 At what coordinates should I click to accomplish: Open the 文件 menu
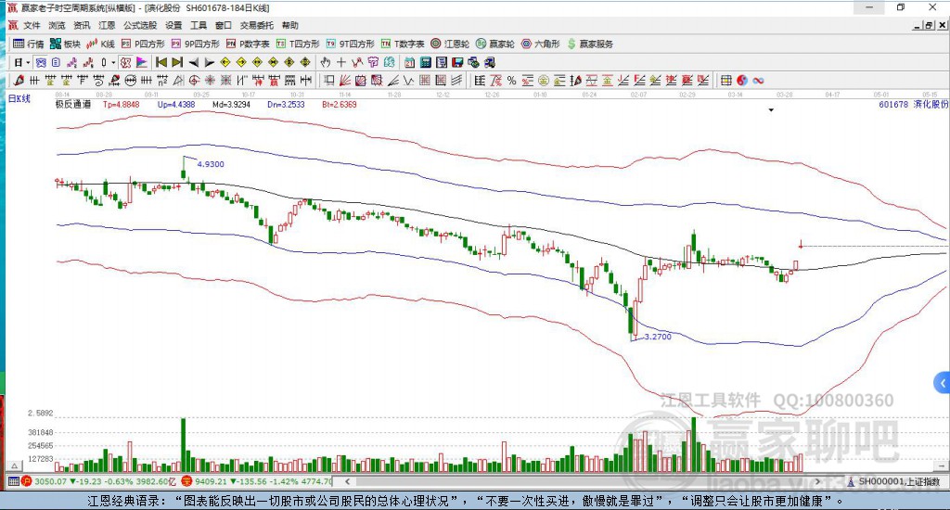click(x=32, y=25)
